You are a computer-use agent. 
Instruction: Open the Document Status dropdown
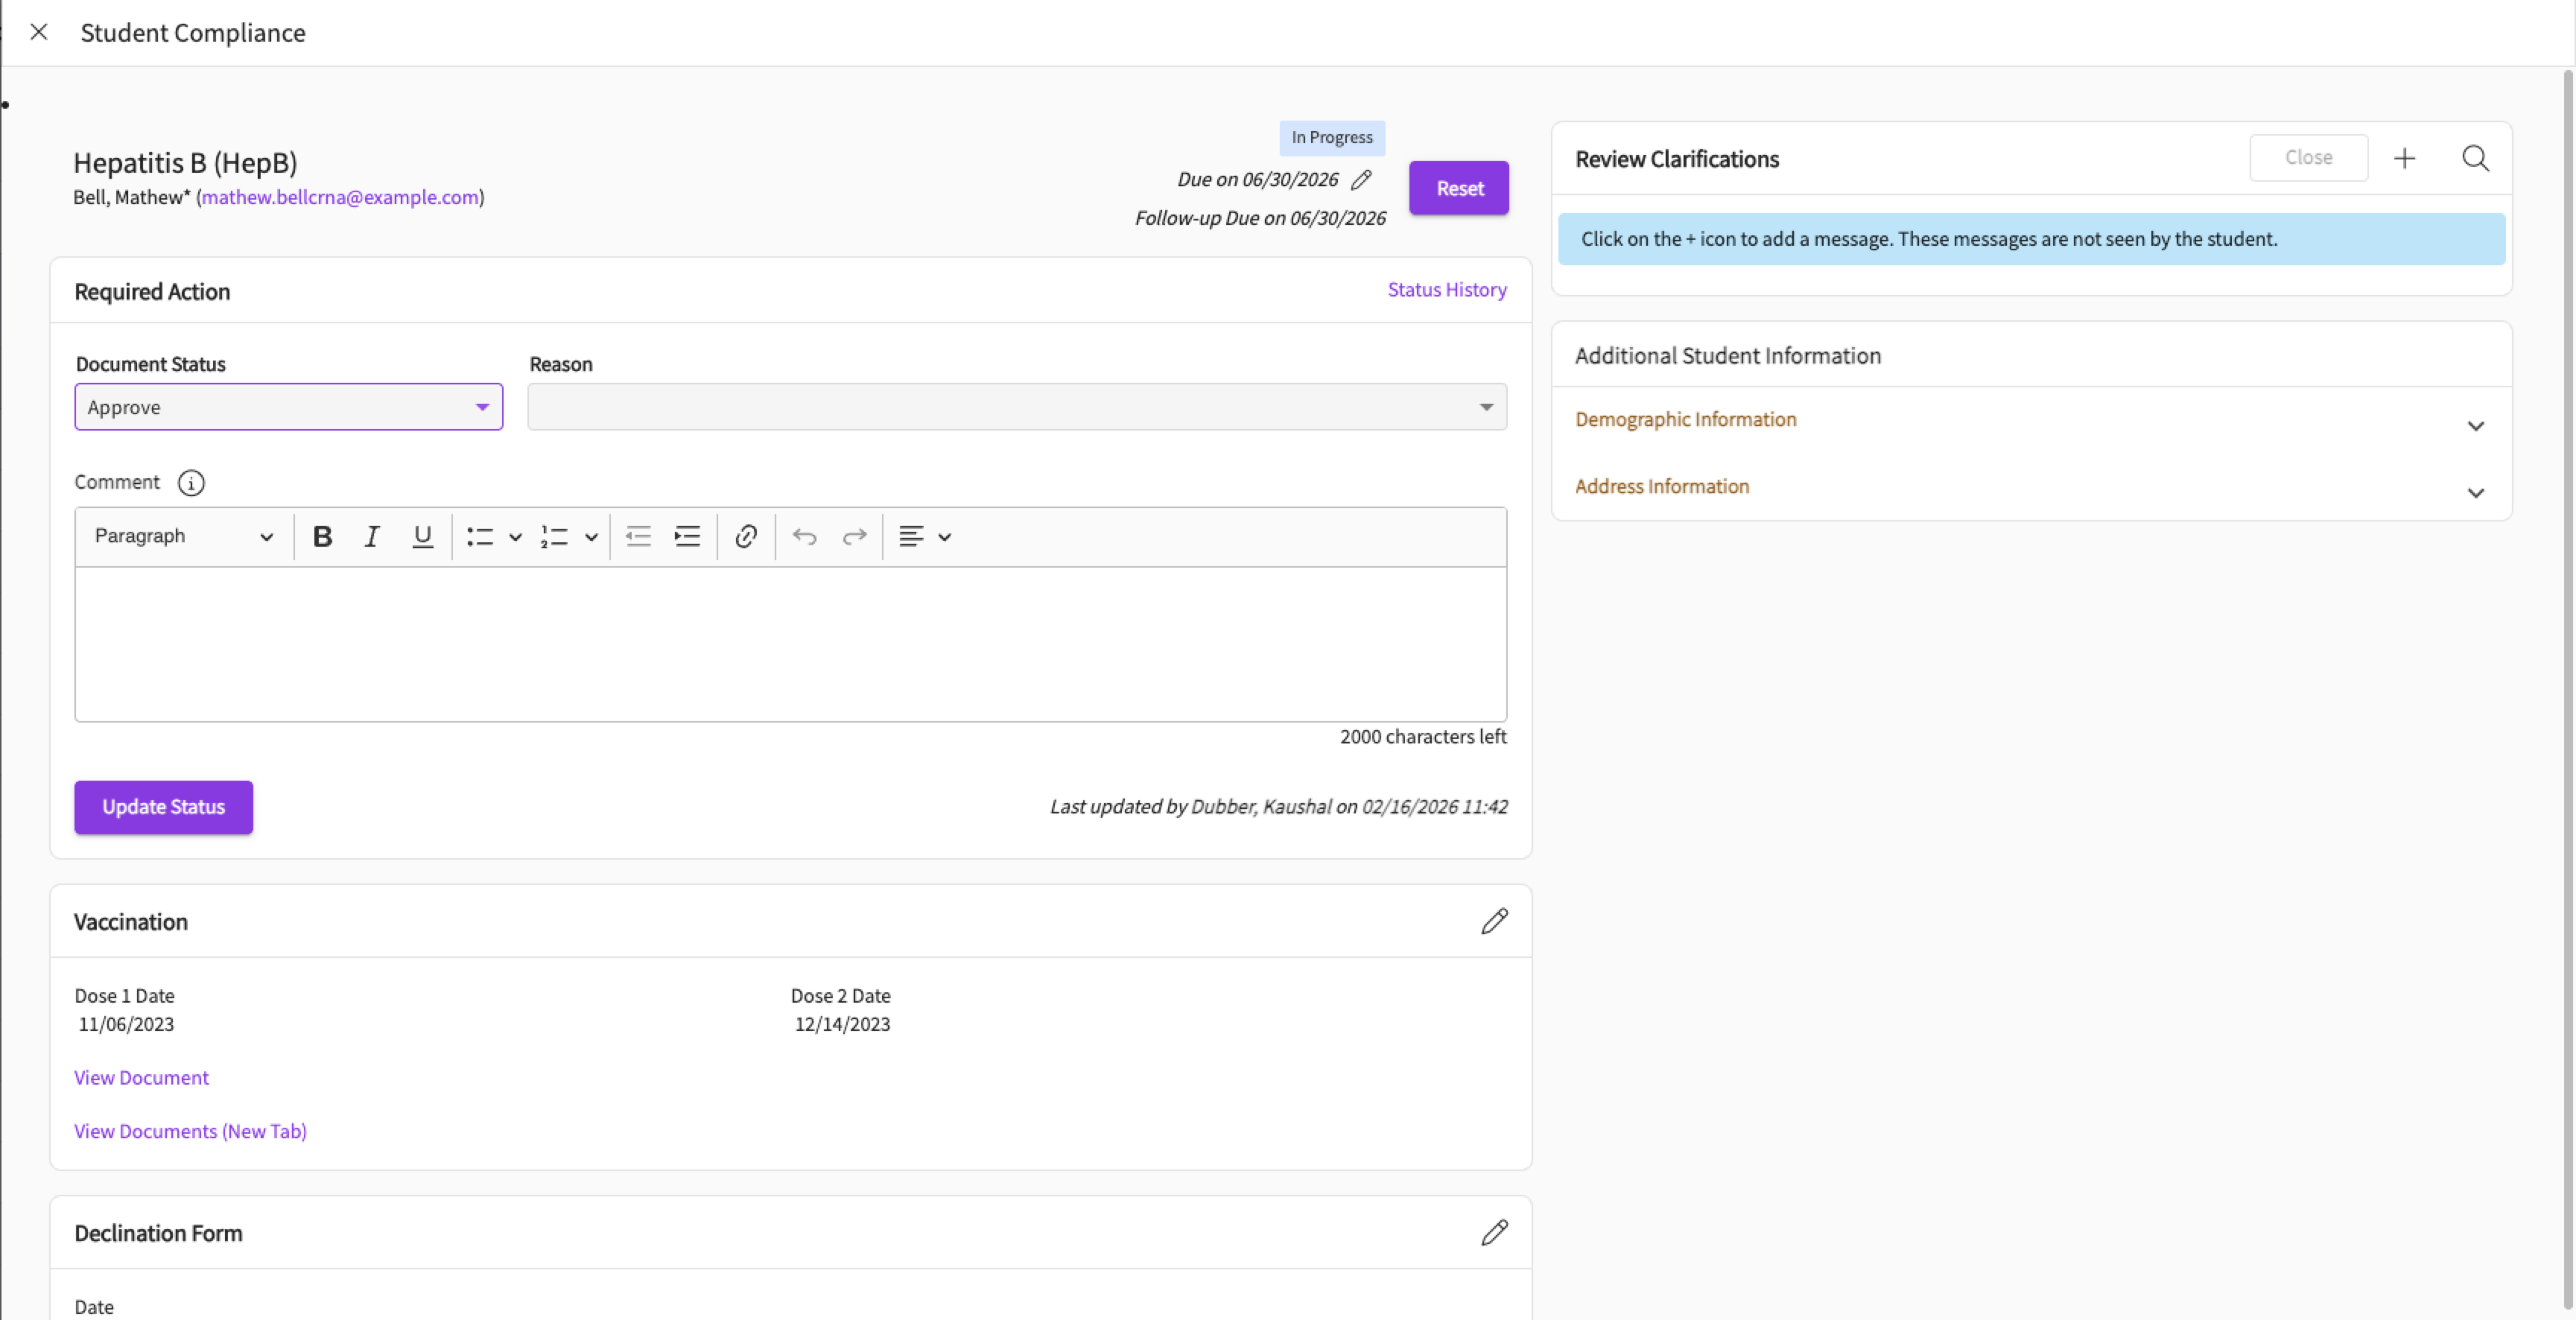pos(288,407)
